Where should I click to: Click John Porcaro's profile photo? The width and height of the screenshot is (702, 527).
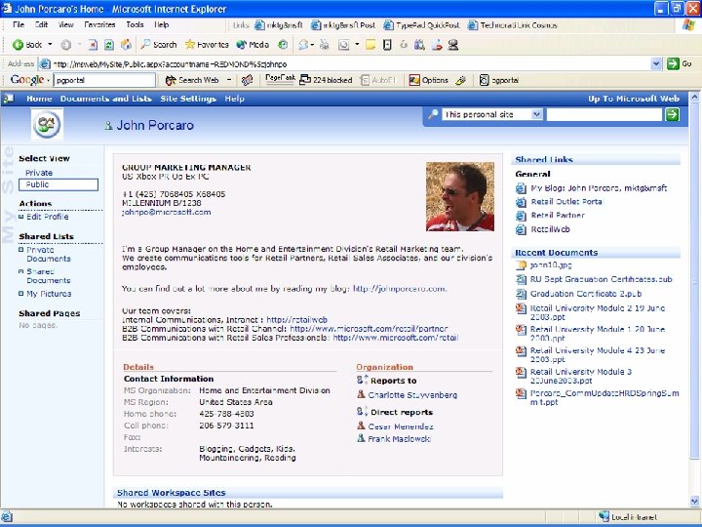pos(460,196)
